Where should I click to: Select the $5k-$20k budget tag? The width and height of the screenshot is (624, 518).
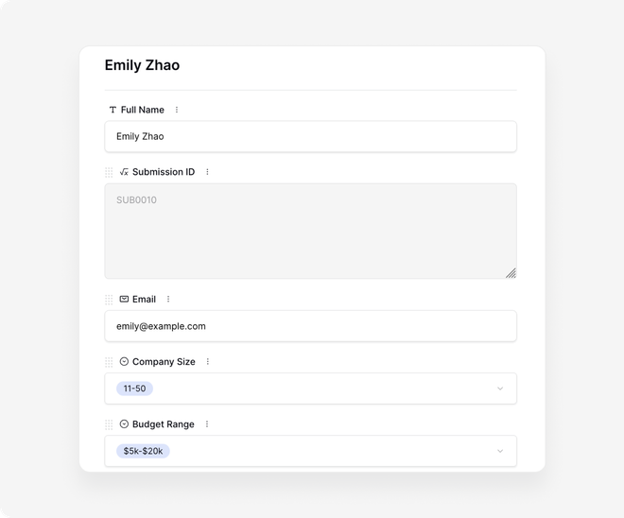click(x=143, y=451)
